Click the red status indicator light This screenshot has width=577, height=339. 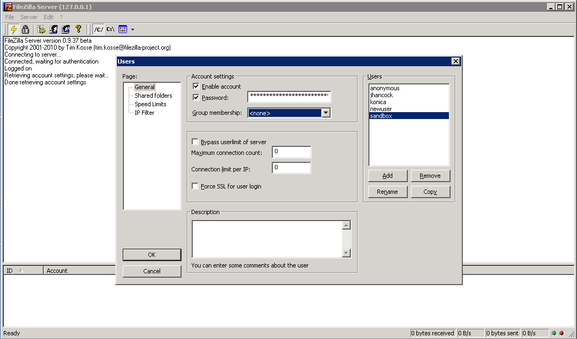pyautogui.click(x=562, y=333)
